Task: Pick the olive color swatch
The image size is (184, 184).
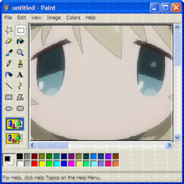Action: 42,156
